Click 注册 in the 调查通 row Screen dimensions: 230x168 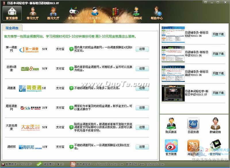pos(142,88)
